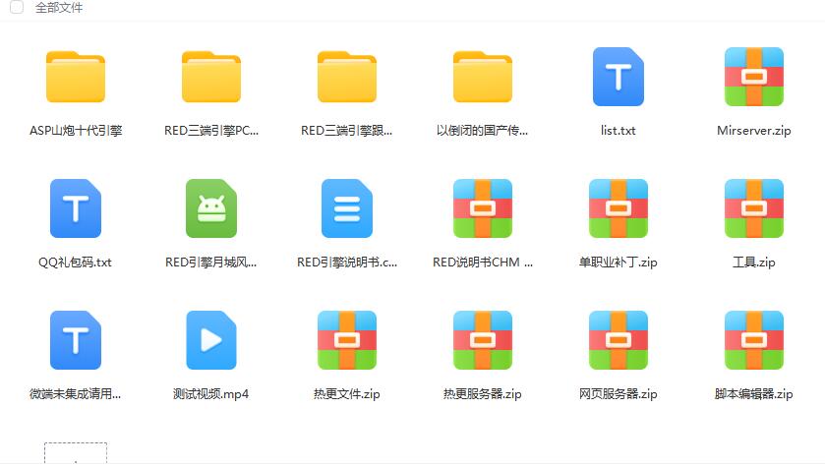Play the 测试视频.mp4 video file
This screenshot has width=825, height=467.
pos(211,340)
